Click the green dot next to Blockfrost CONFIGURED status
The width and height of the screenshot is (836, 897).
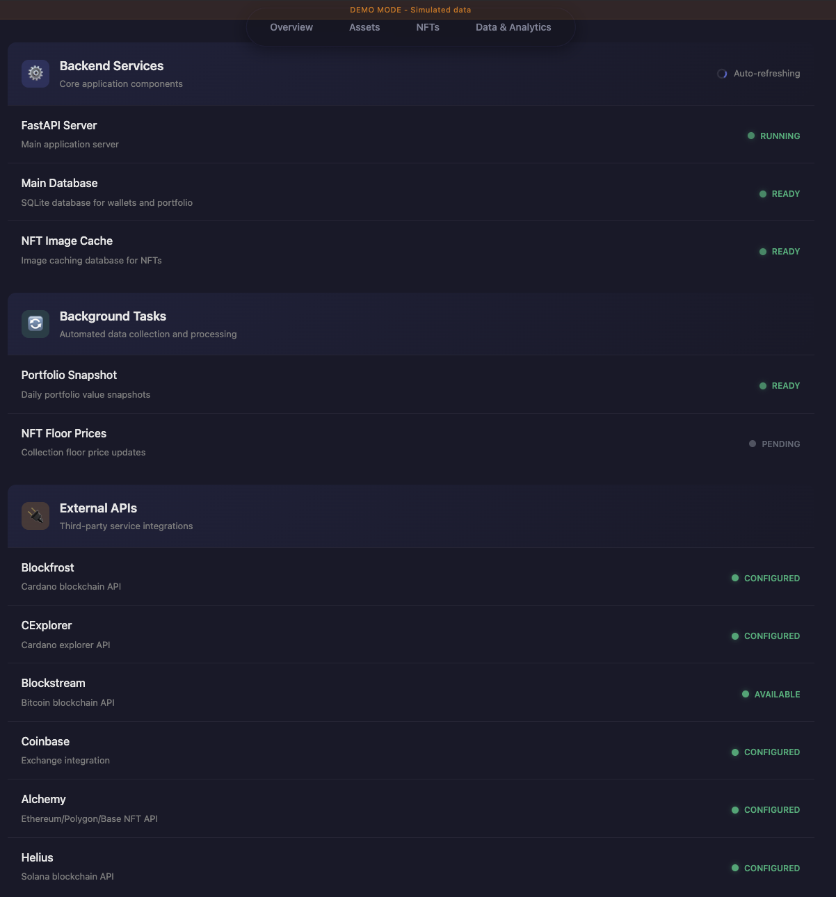735,578
